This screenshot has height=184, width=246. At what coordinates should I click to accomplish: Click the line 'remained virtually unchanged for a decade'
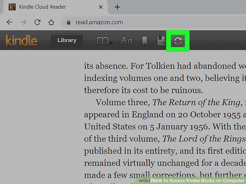165,163
